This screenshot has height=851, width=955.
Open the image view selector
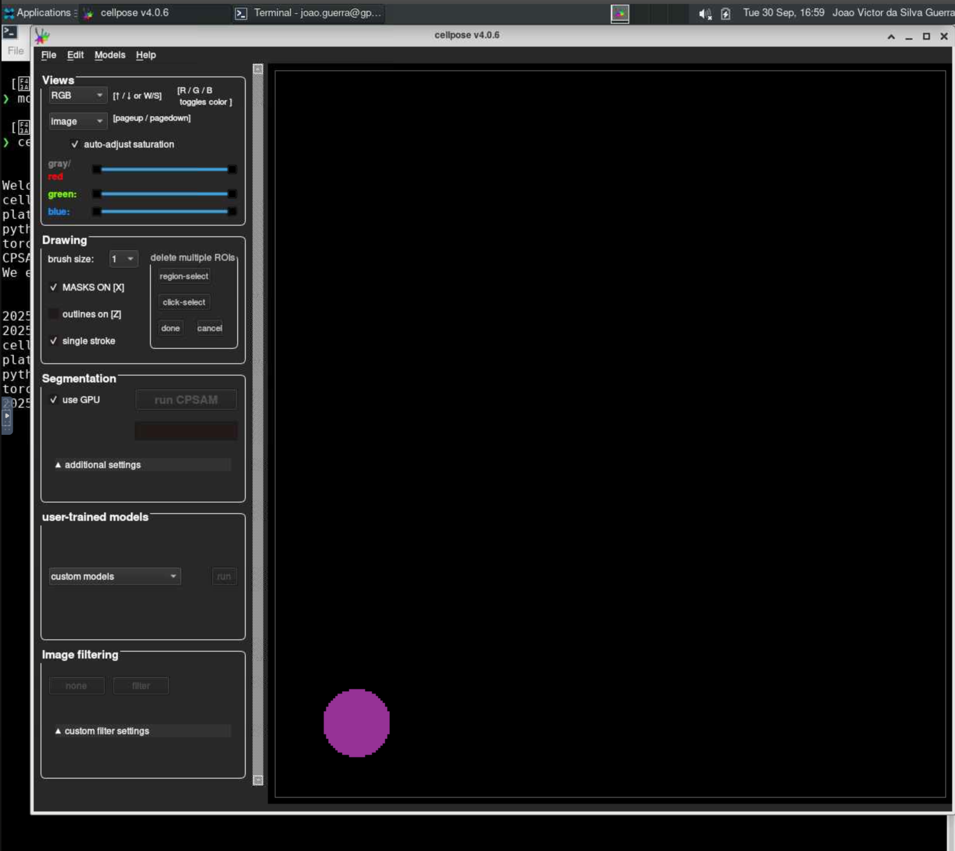click(x=77, y=121)
